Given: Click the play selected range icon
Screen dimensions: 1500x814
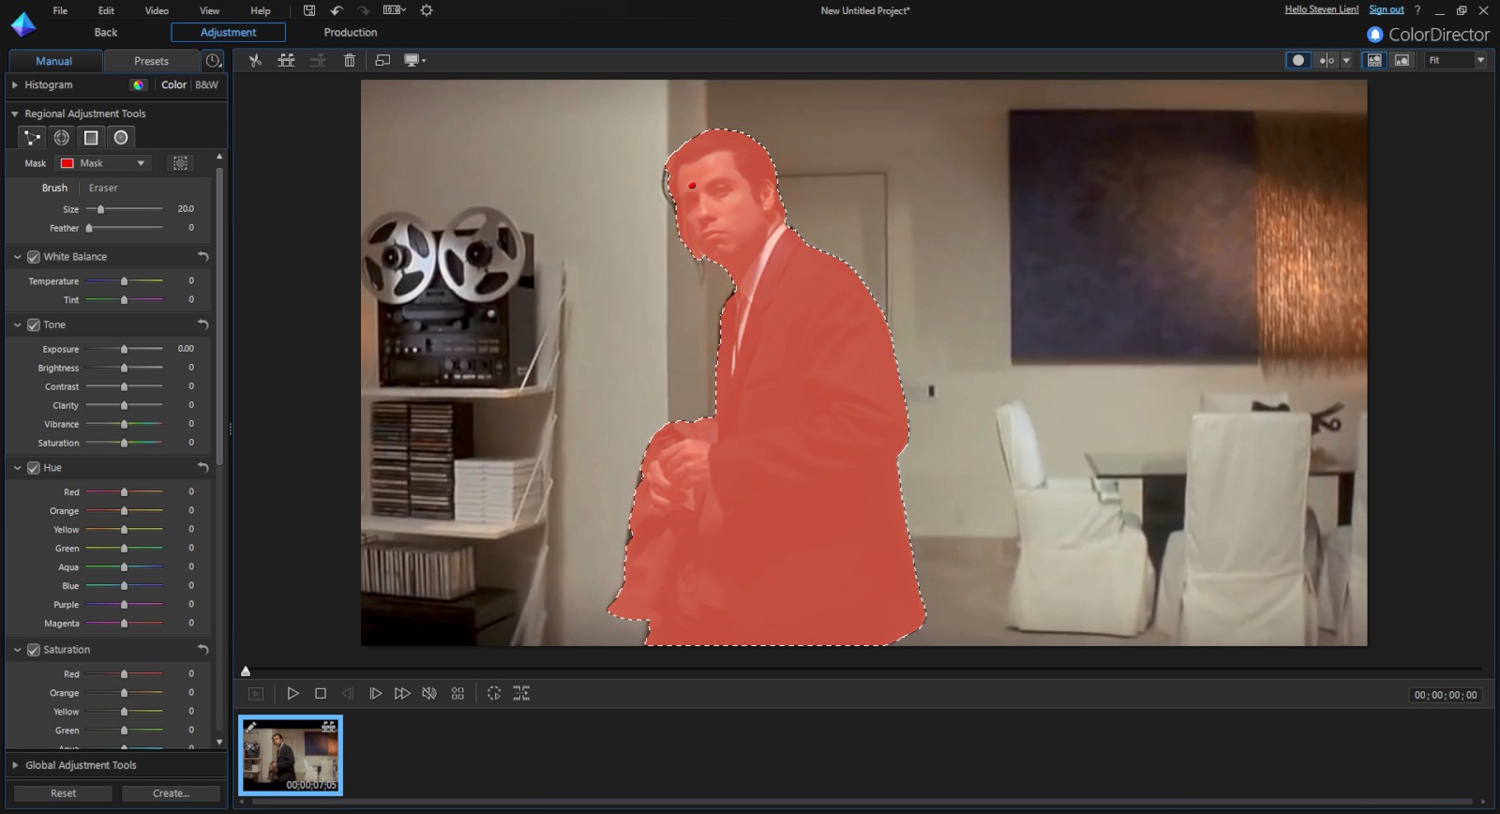Looking at the screenshot, I should 494,693.
